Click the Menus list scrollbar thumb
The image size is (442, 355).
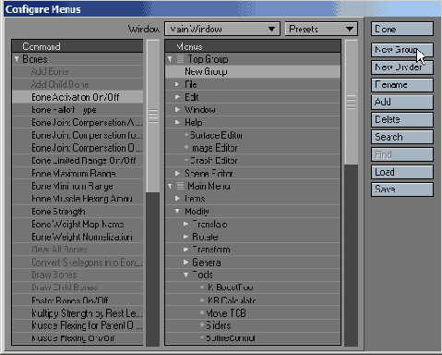point(351,103)
